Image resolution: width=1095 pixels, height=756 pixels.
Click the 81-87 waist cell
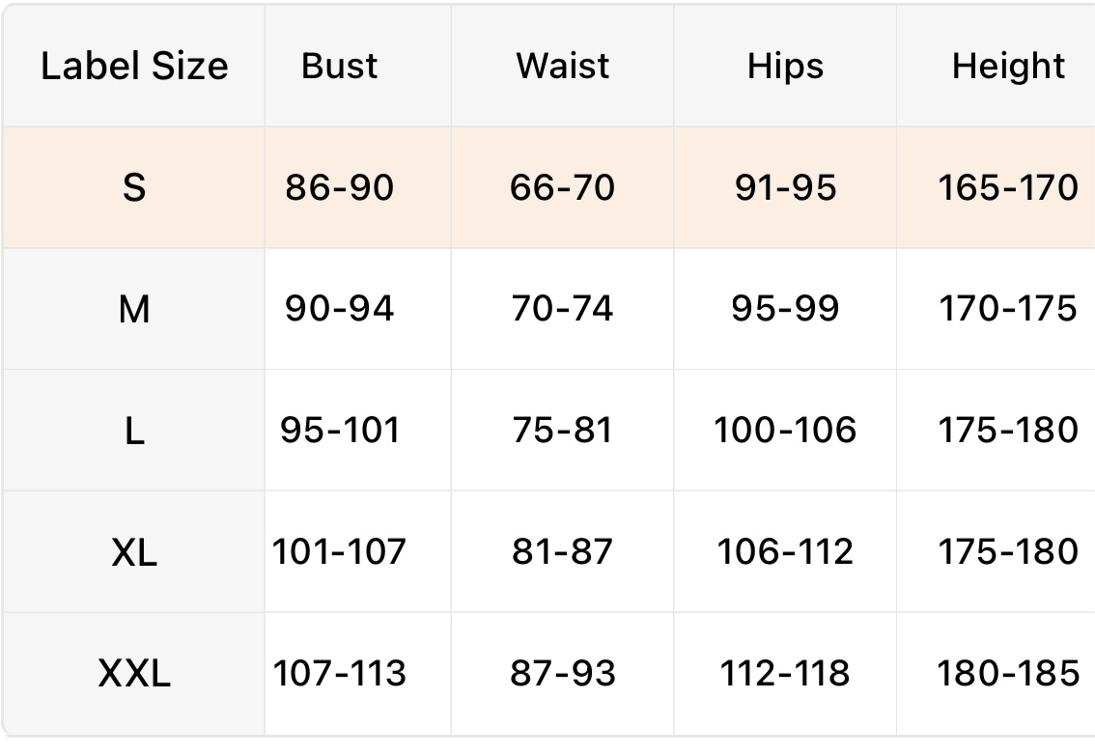pyautogui.click(x=563, y=552)
